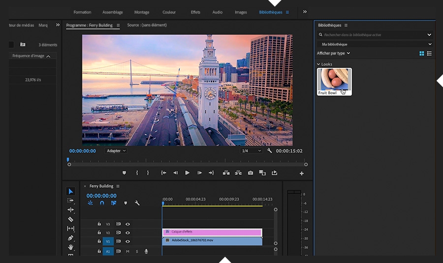
Task: Toggle visibility eye for track V2
Action: click(x=127, y=232)
